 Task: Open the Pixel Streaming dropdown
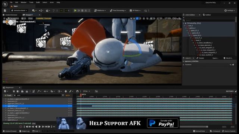[x=118, y=10]
